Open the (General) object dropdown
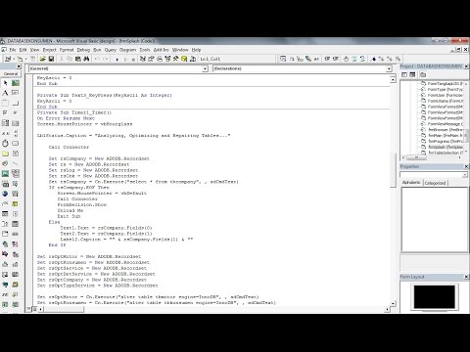The height and width of the screenshot is (352, 470). pyautogui.click(x=205, y=68)
